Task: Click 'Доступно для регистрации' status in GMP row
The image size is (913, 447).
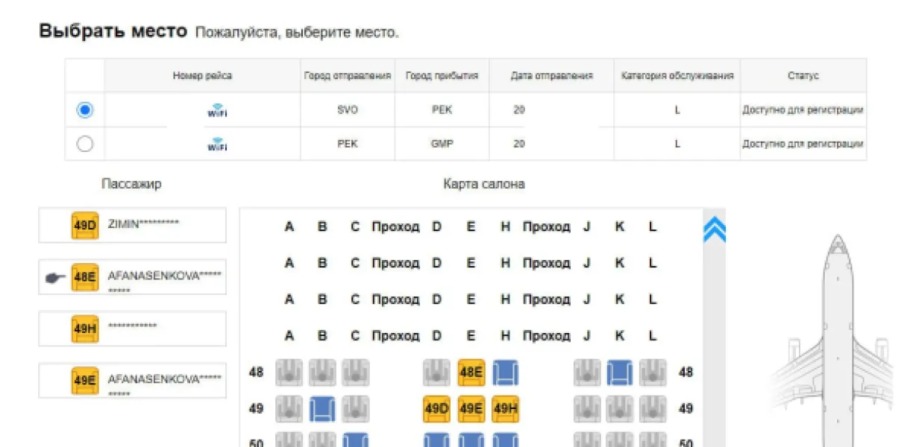Action: coord(803,144)
